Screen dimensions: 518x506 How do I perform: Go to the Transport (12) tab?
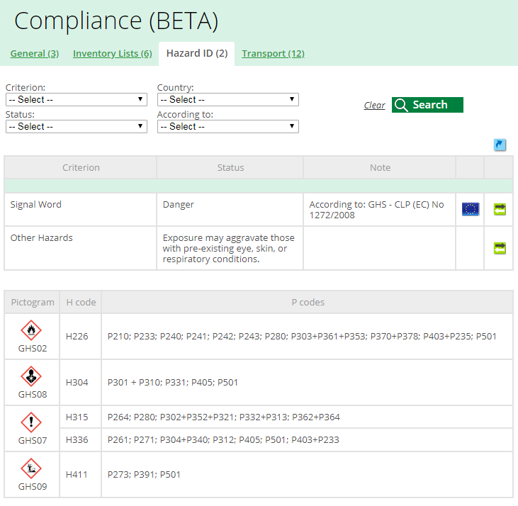point(273,54)
